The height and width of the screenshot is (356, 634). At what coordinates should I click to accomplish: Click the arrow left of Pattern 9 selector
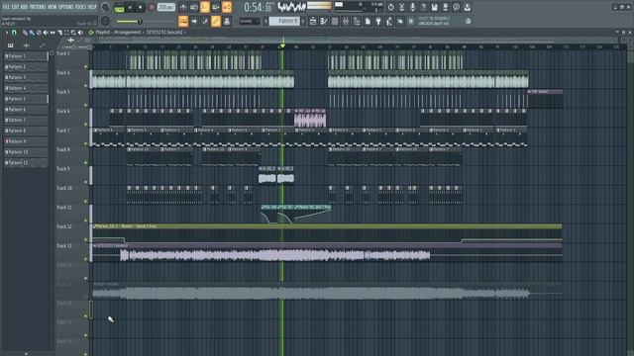click(x=265, y=21)
